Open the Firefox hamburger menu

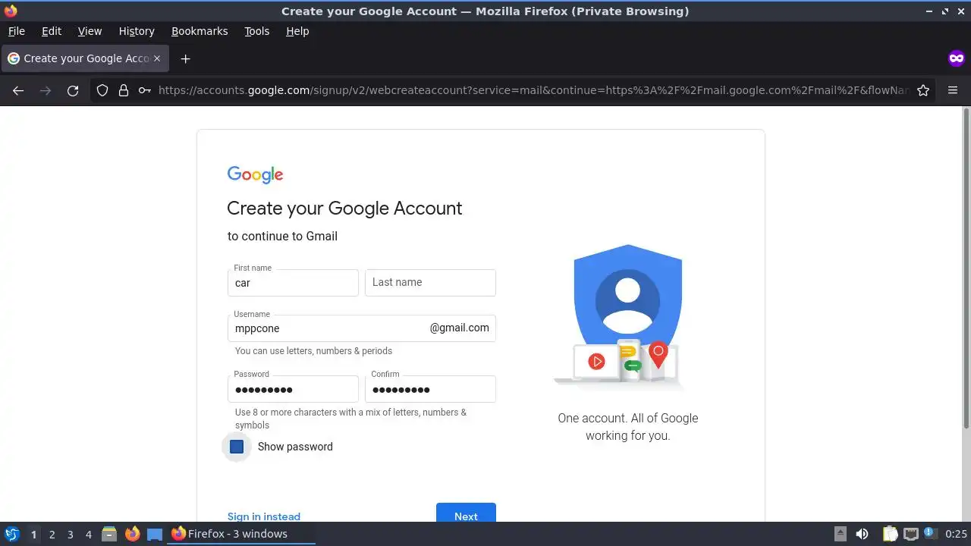point(953,90)
